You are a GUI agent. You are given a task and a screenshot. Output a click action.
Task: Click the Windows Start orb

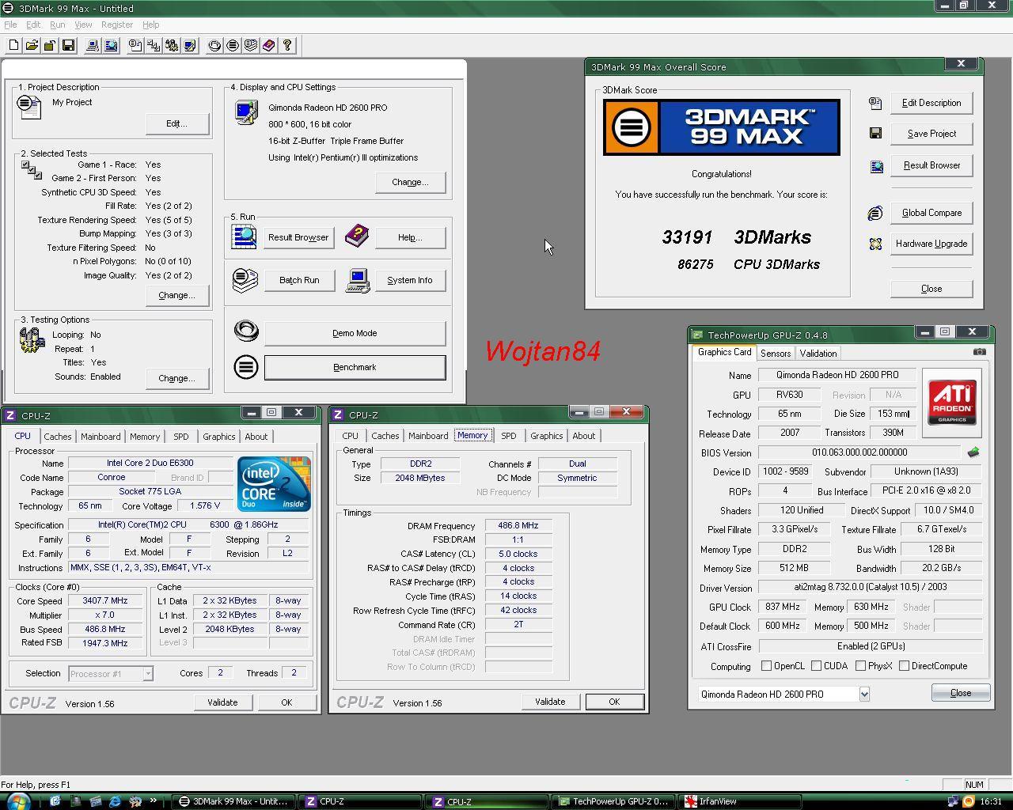(17, 801)
